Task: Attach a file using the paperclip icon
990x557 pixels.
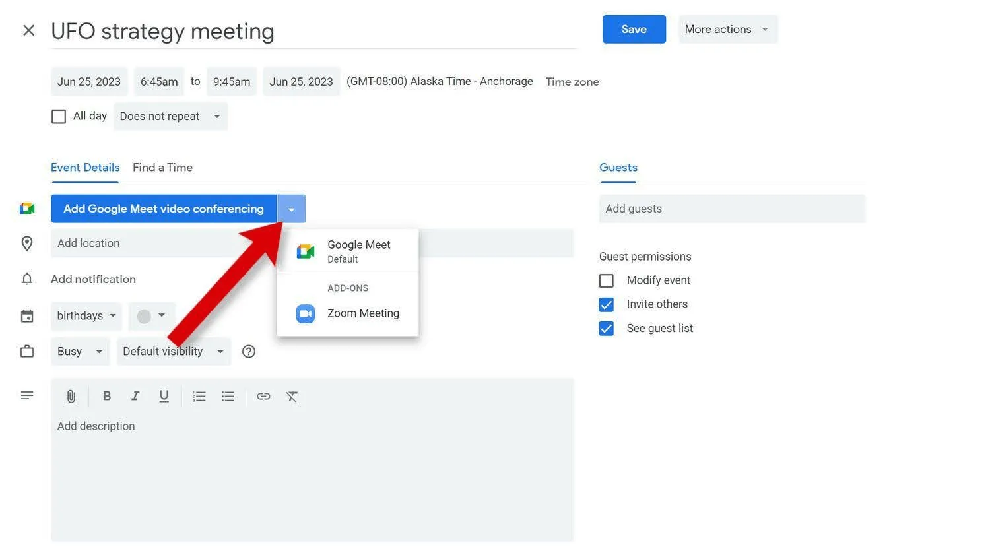Action: click(x=71, y=397)
